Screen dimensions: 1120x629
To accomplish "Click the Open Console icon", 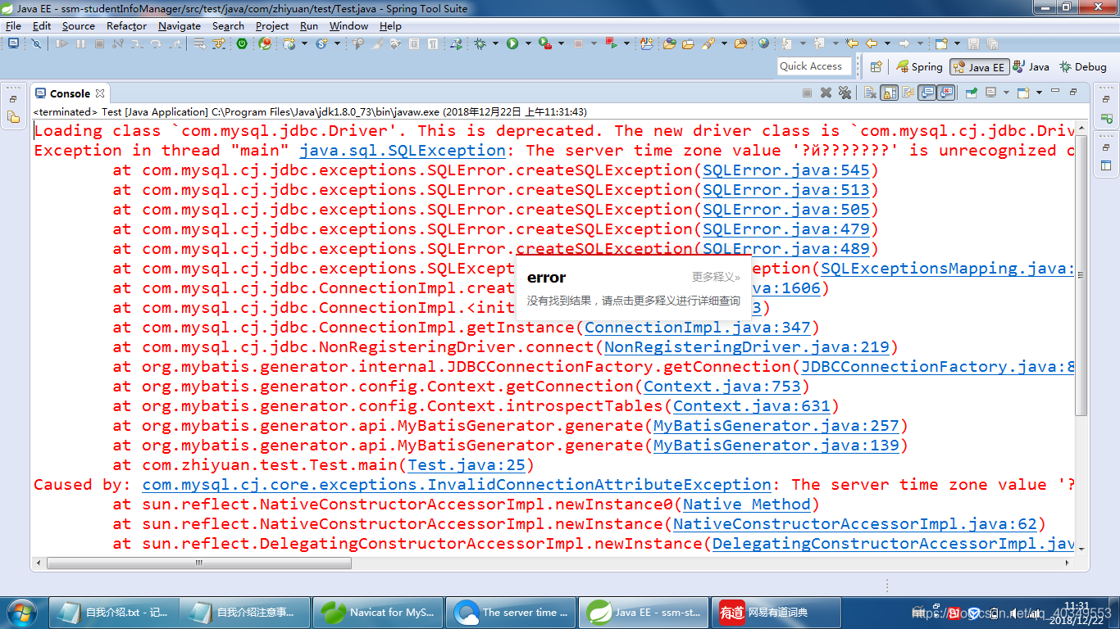I will (x=1023, y=93).
